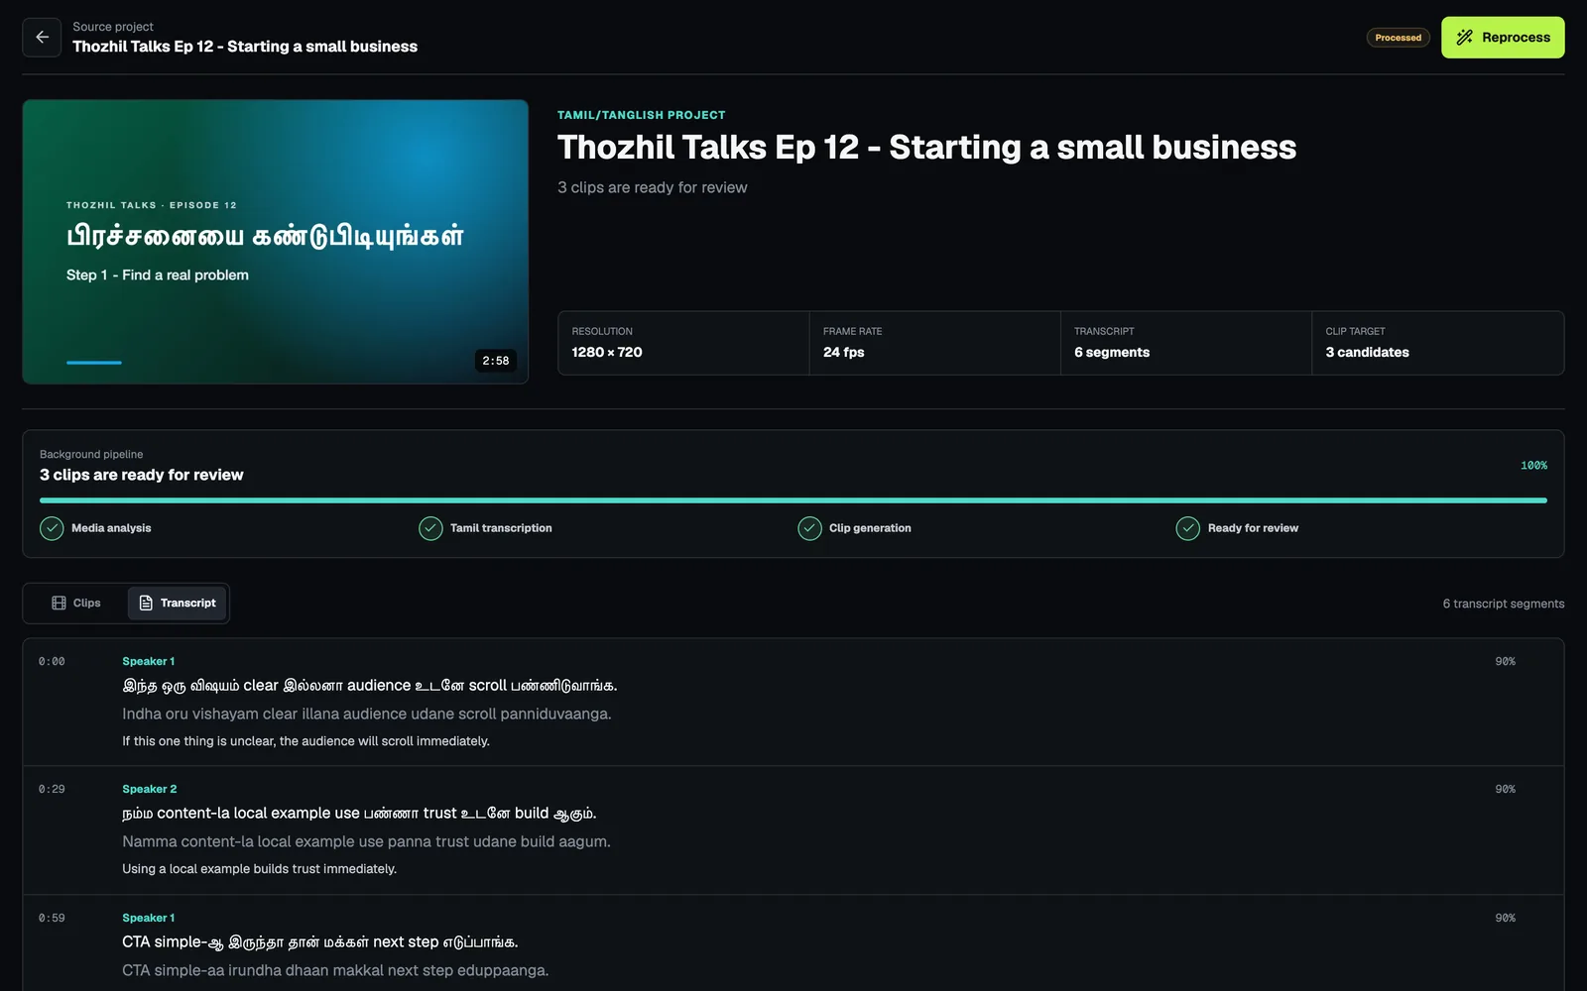Go back using the arrow button

click(42, 38)
